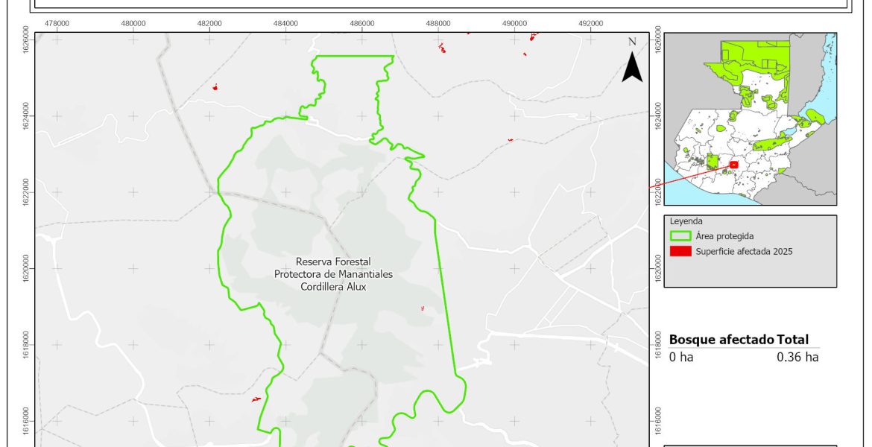
Task: Click the Bosque afectado column header
Action: click(x=721, y=340)
